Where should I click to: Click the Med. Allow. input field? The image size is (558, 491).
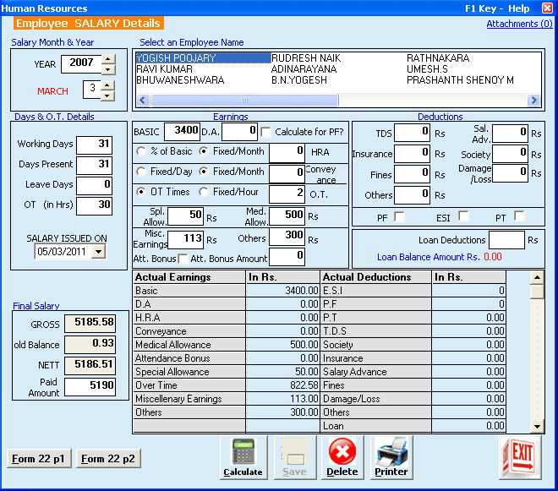(x=287, y=216)
